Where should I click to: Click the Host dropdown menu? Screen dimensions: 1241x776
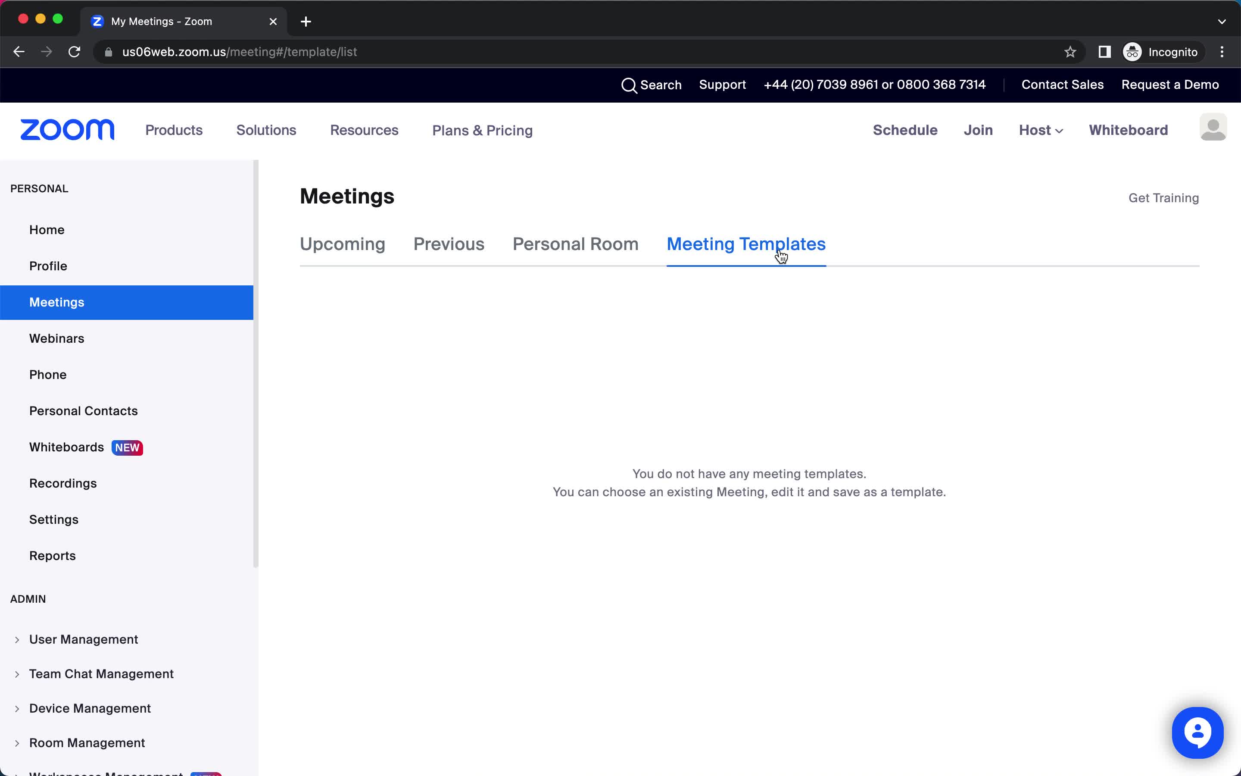tap(1040, 131)
